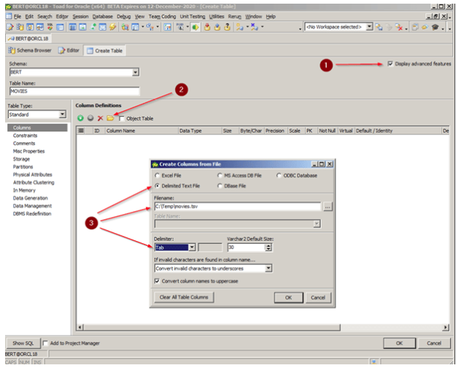Switch to Schema Browser tab
Screen dimensions: 456x368
(x=30, y=50)
